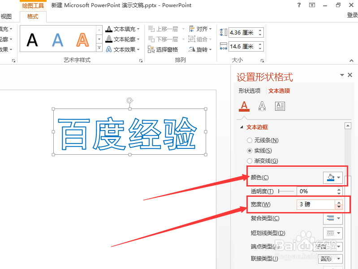The height and width of the screenshot is (269, 358).
Task: Click the 上移一层 bring forward button
Action: [x=164, y=29]
